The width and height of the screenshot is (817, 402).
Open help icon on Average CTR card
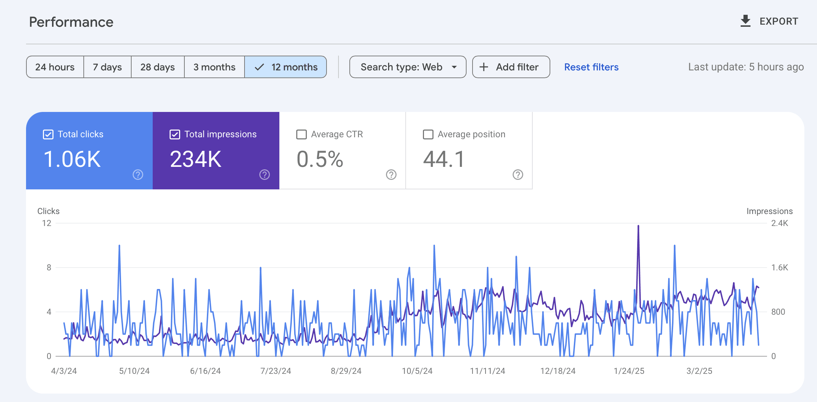tap(391, 175)
